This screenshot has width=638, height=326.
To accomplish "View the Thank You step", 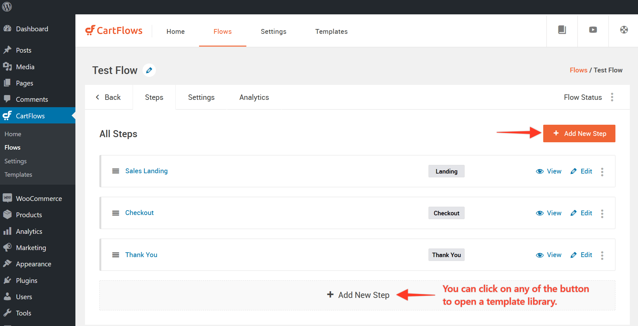I will click(549, 255).
